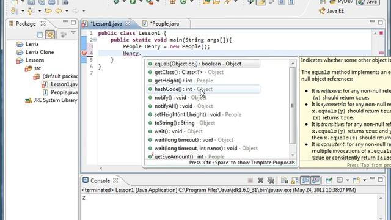The image size is (391, 220).
Task: Close the Lesson1.java editor tab
Action: pyautogui.click(x=128, y=23)
